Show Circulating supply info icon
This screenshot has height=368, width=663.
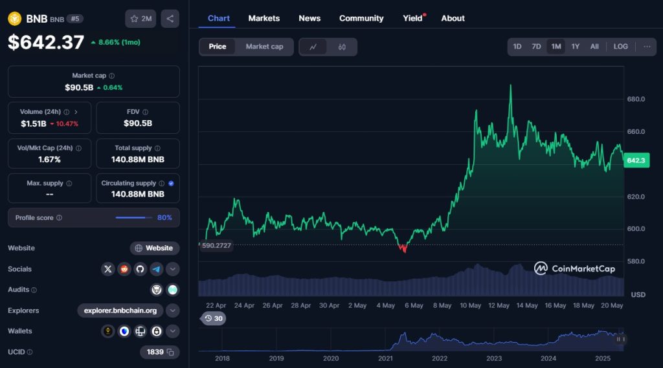tap(161, 184)
